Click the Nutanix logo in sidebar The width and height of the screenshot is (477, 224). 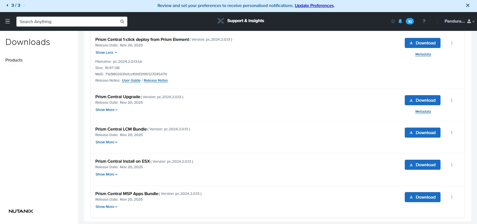coord(21,211)
